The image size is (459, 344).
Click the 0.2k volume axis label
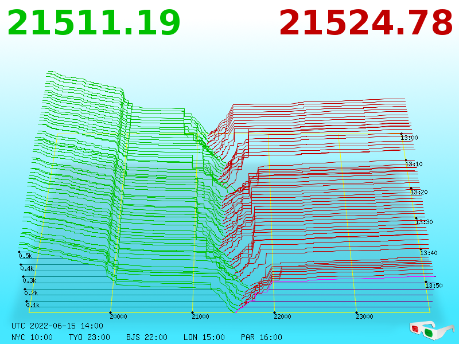coord(31,293)
